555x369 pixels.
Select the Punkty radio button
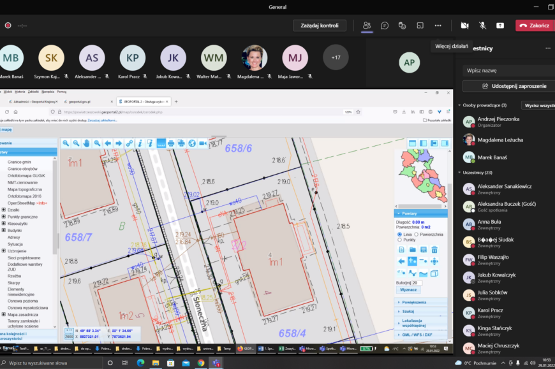tap(399, 240)
